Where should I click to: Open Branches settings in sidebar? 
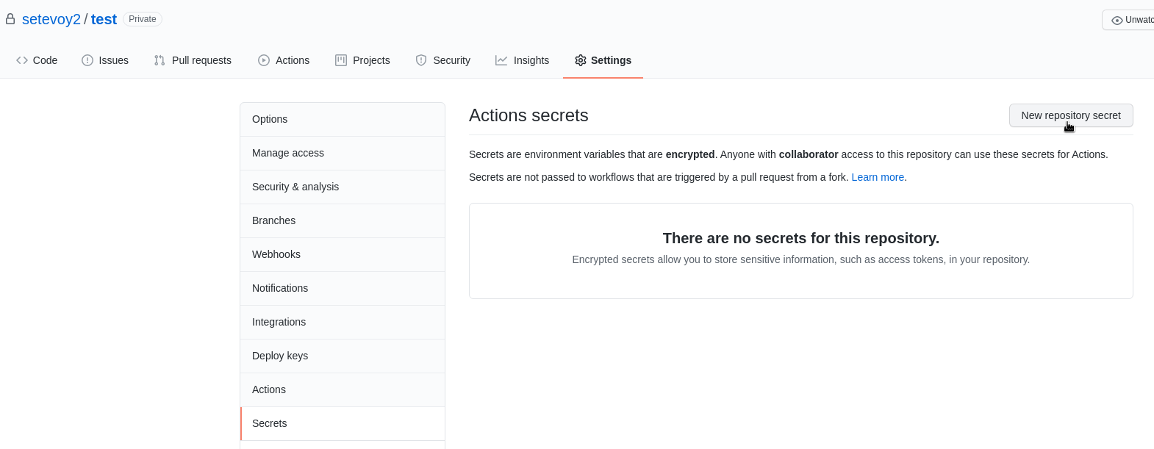(x=343, y=220)
